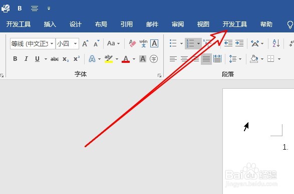Click the increase indent icon
The image size is (294, 194).
pos(239,43)
